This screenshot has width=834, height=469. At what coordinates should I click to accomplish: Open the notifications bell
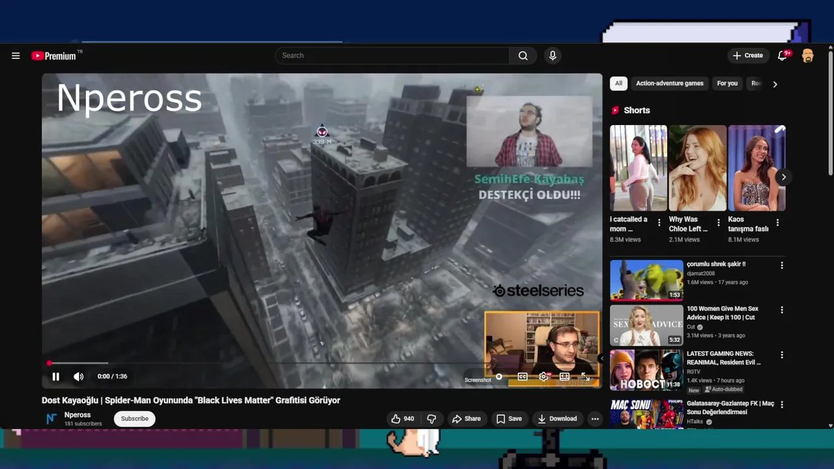point(783,55)
